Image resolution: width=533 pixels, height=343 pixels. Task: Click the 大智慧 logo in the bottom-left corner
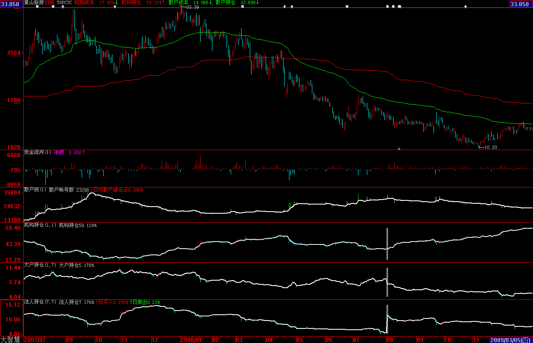click(11, 339)
